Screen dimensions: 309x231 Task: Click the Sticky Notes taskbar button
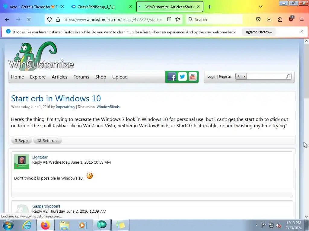(x=120, y=225)
